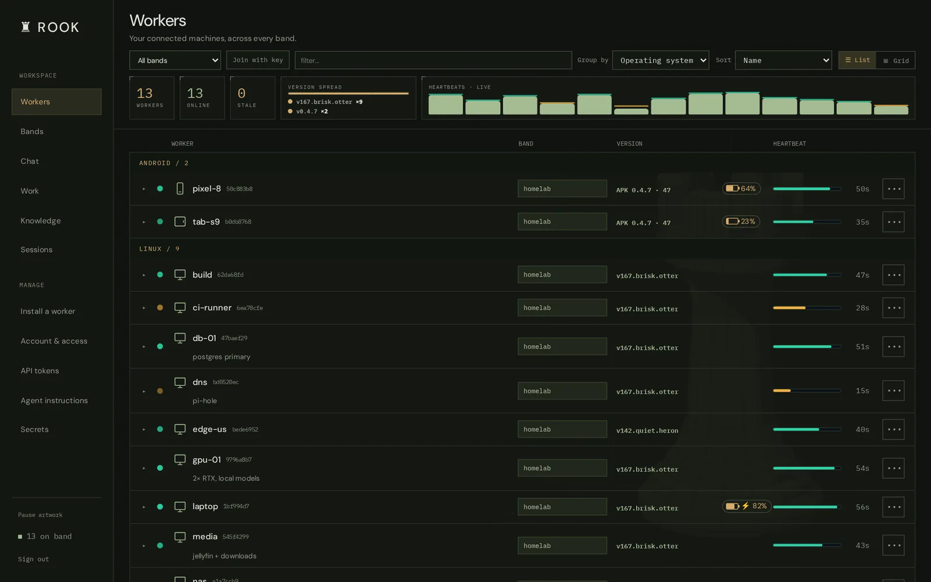Click the v142.quiet.heron version text
Screen dimensions: 931x582
pyautogui.click(x=647, y=431)
